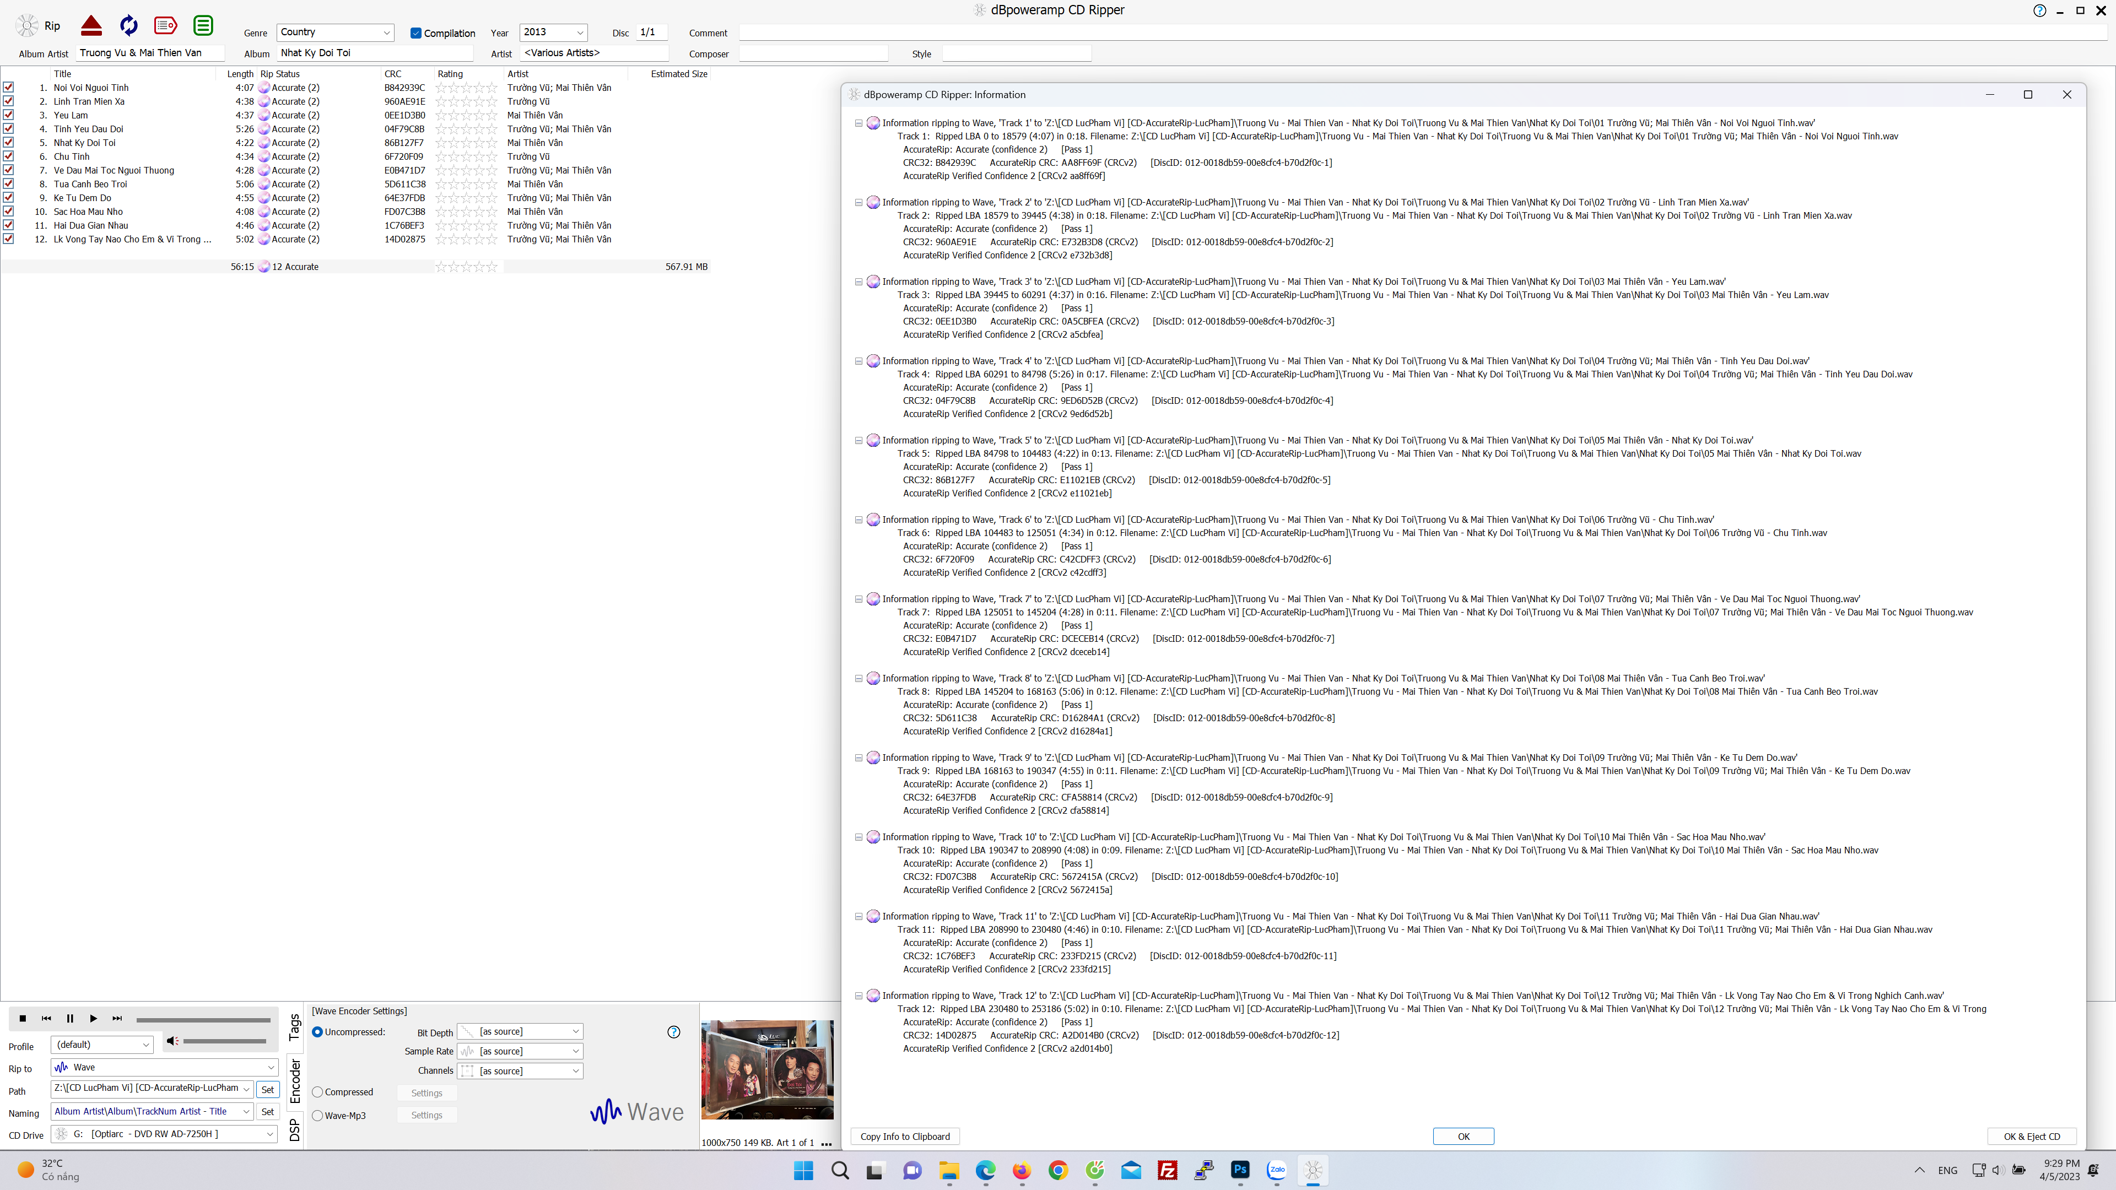Select the Wave-Mp3 radio option

click(x=317, y=1115)
